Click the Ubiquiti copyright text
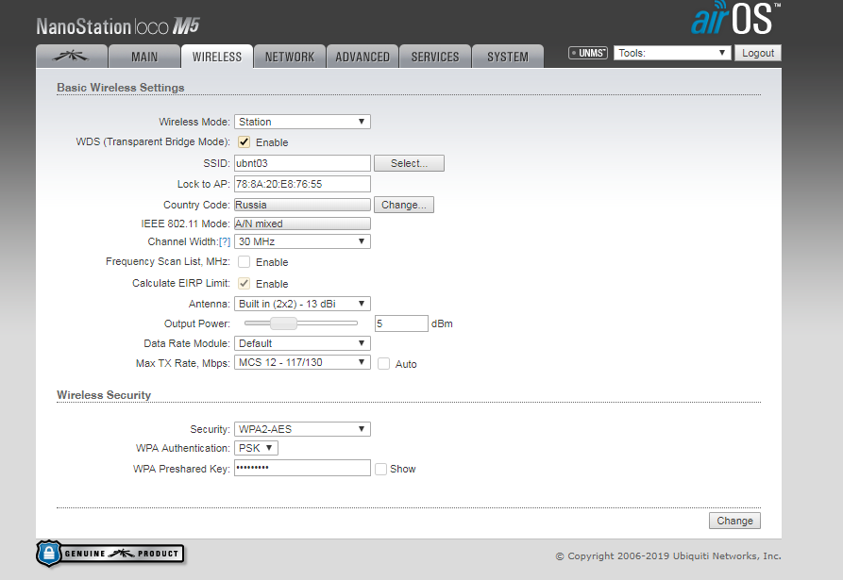843x580 pixels. [668, 555]
